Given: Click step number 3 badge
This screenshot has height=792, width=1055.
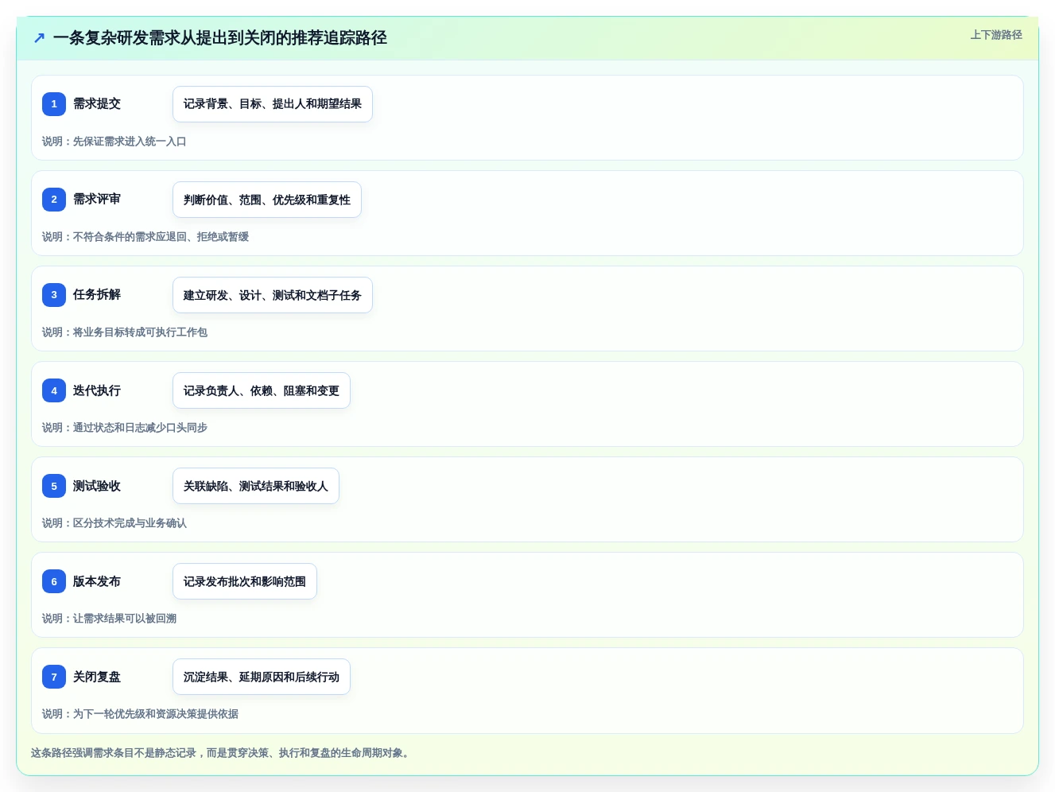Looking at the screenshot, I should pos(54,294).
